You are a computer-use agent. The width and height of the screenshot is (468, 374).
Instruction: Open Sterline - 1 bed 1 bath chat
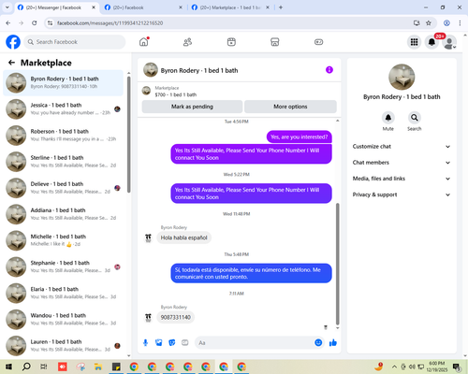64,162
